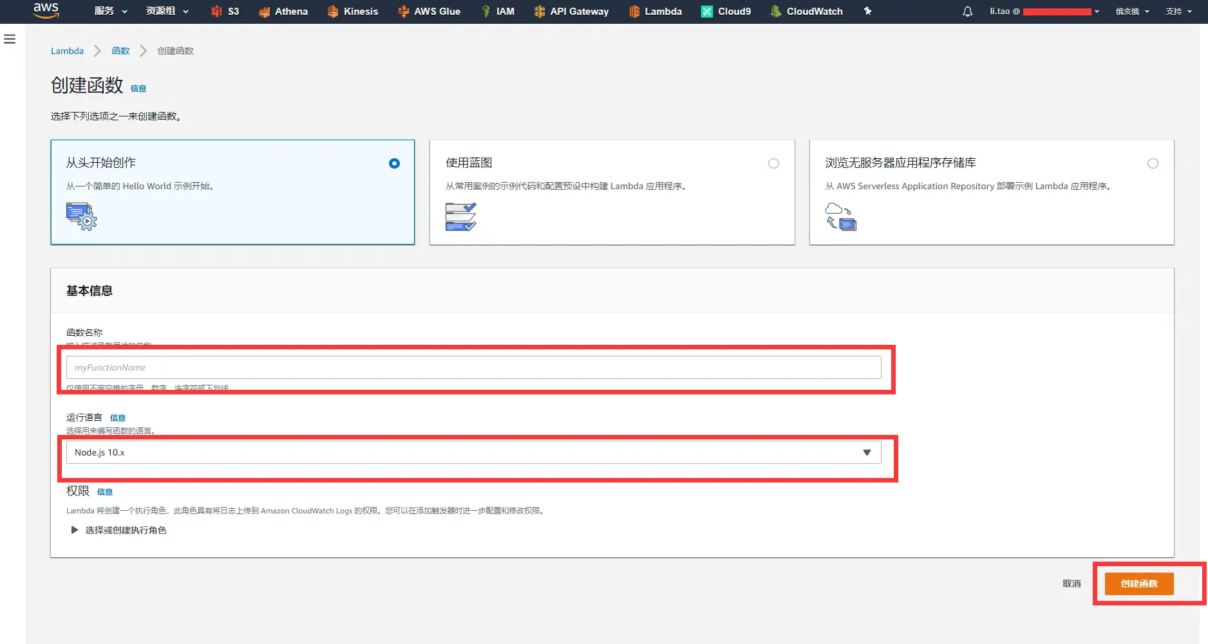
Task: Open 信息 link beside 运行语言
Action: 118,418
